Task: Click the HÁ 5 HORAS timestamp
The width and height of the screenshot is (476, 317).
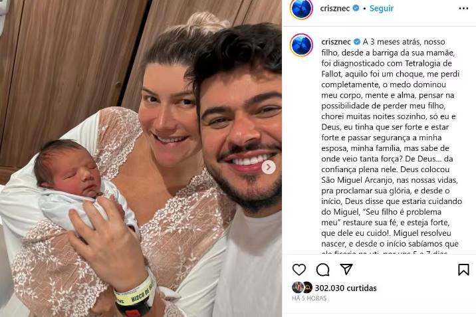Action: (x=309, y=298)
